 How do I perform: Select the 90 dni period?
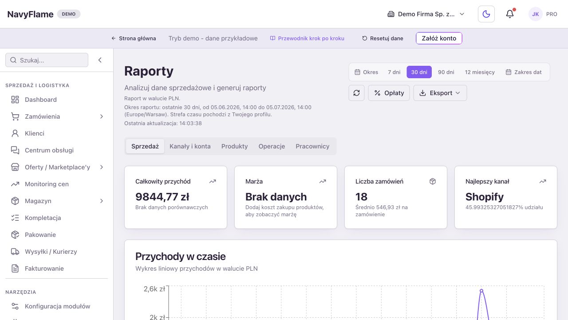point(446,72)
